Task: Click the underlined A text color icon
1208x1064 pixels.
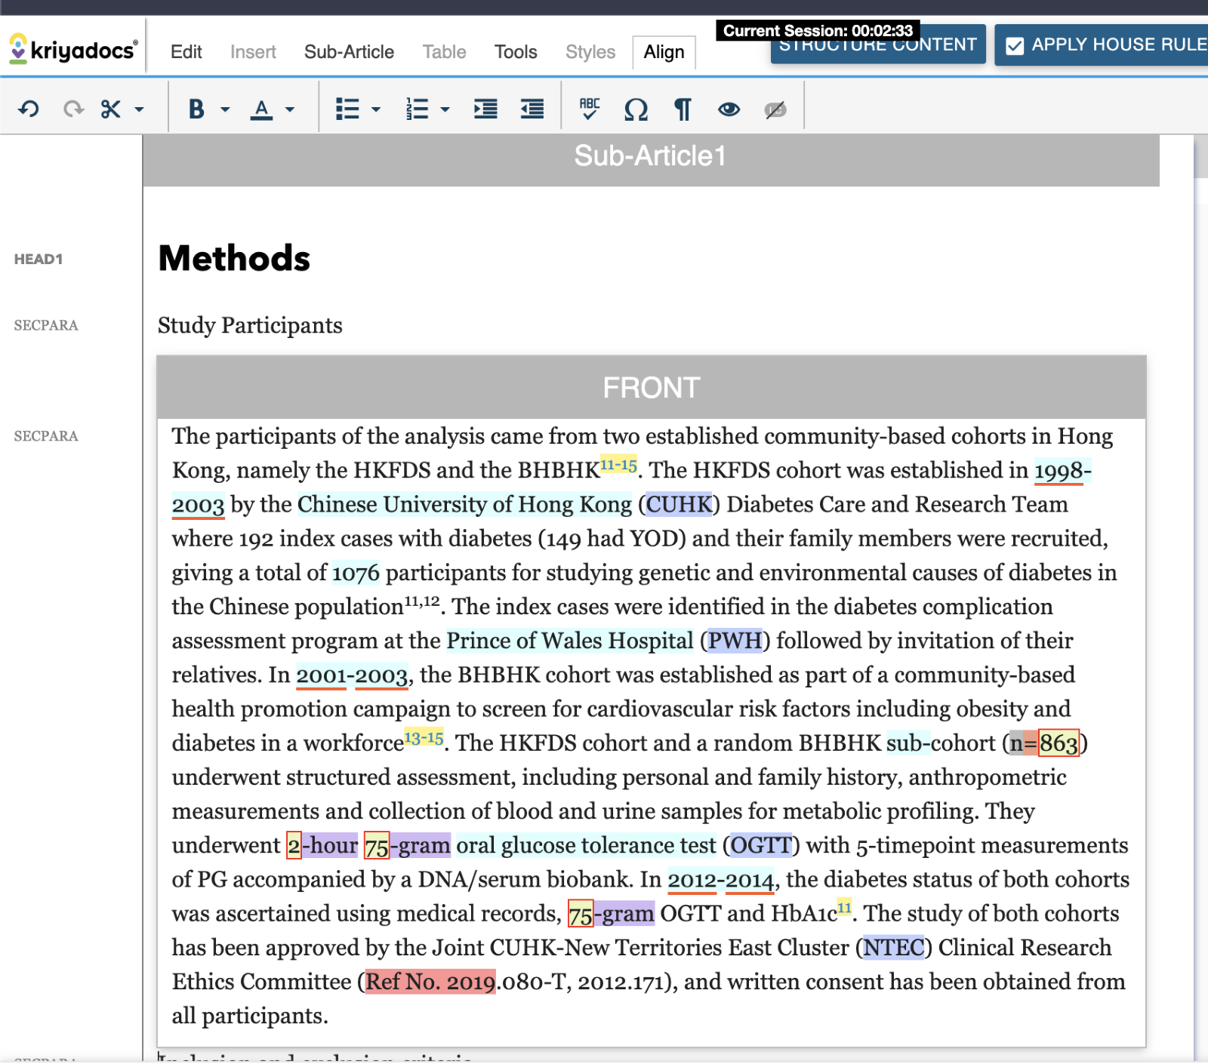Action: [x=261, y=110]
